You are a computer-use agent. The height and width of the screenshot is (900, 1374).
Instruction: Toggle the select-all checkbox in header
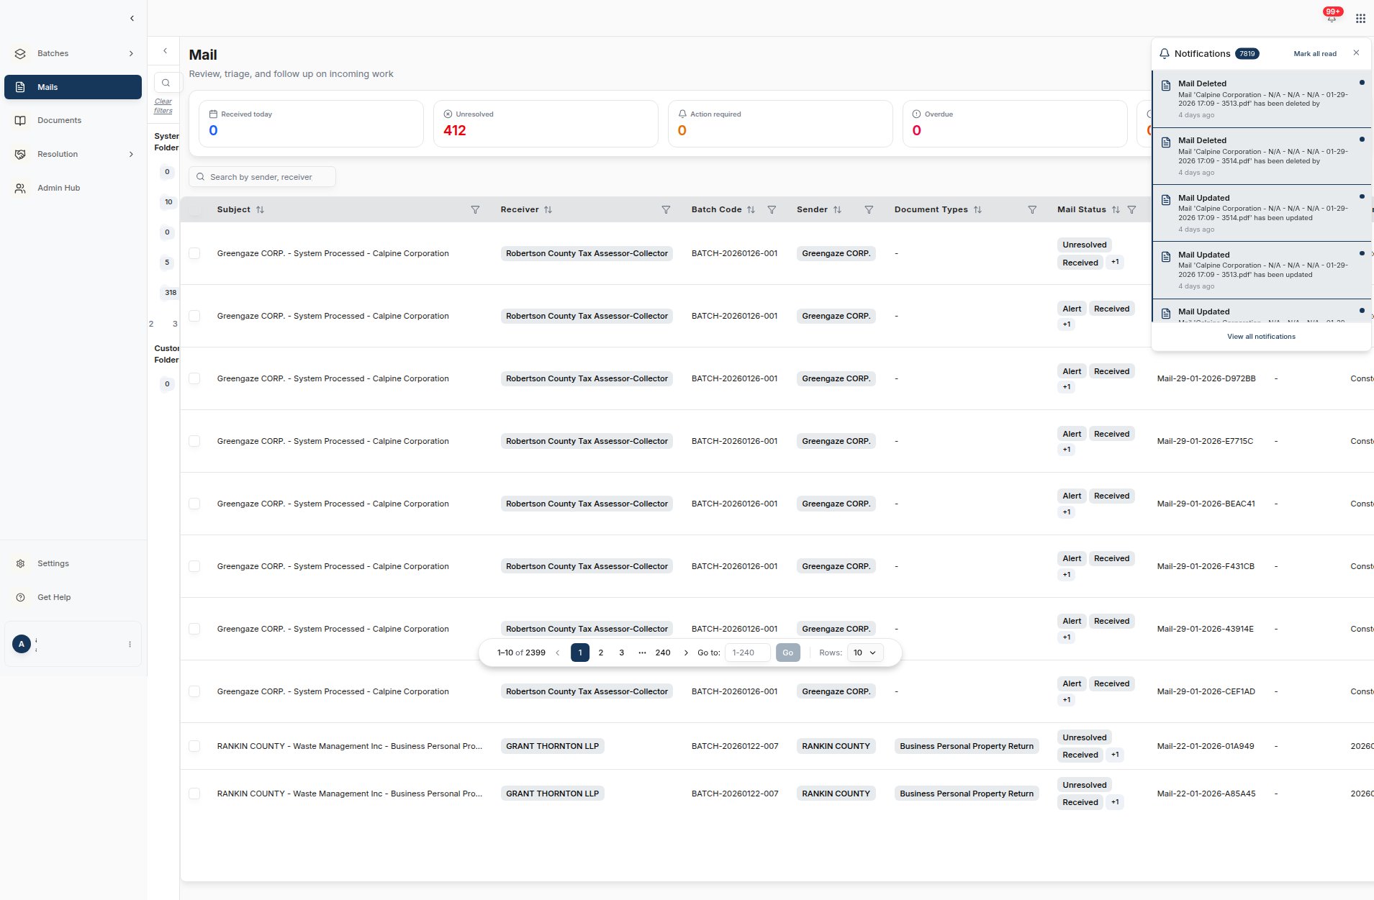[194, 209]
